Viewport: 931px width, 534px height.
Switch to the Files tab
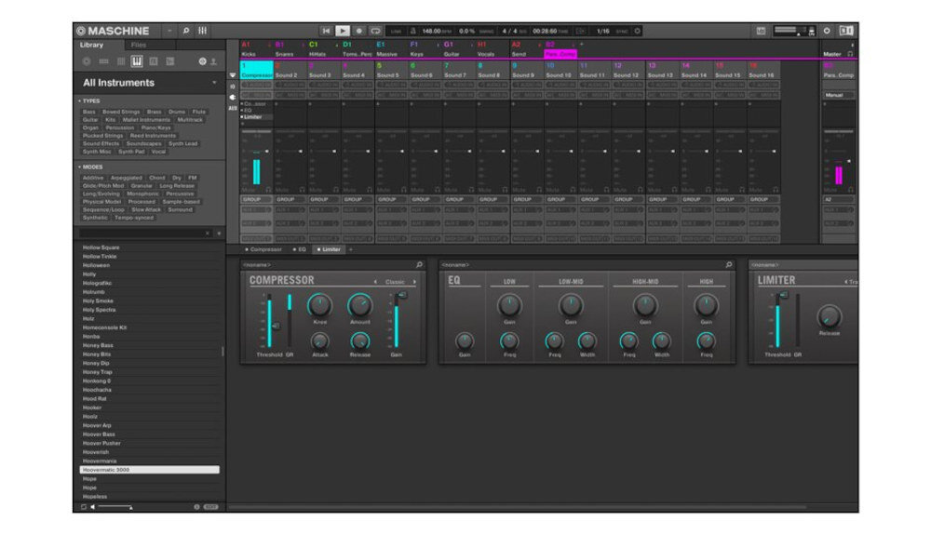click(139, 45)
